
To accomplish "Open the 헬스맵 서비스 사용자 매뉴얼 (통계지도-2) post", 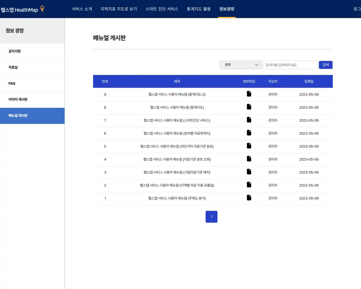I will click(177, 94).
